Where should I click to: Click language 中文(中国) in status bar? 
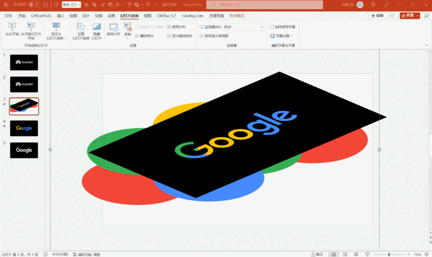[60, 254]
